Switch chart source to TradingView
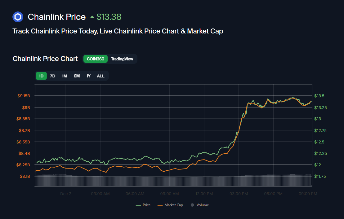 (x=122, y=59)
